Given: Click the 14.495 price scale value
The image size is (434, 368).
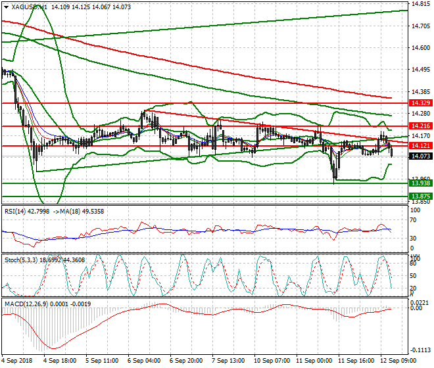Looking at the screenshot, I should pos(421,70).
